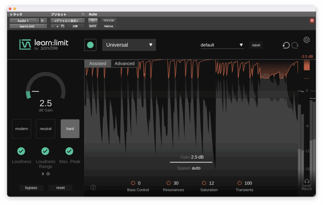This screenshot has width=323, height=205.
Task: Open the Universal profile dropdown
Action: pyautogui.click(x=129, y=45)
